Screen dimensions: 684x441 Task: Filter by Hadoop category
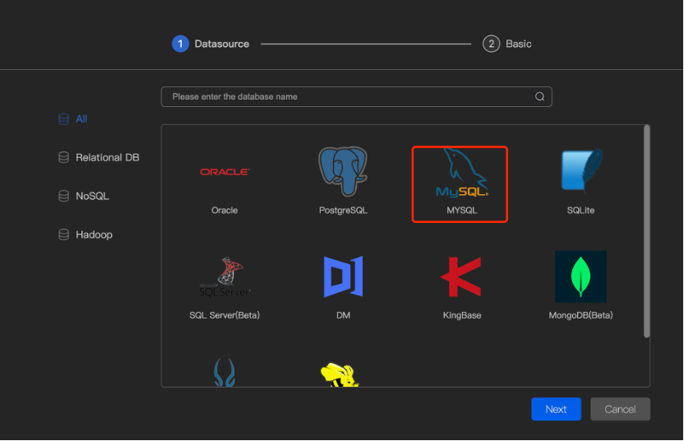point(94,234)
